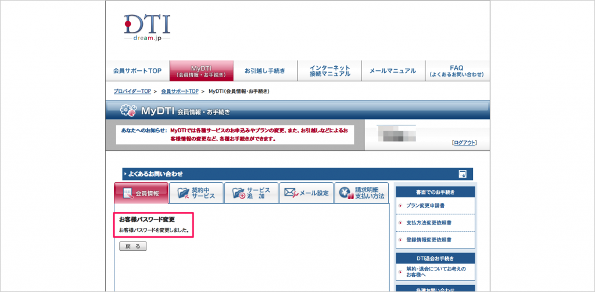Click the MyDTI gear icon in header
Screen dimensions: 595x292
pyautogui.click(x=128, y=111)
